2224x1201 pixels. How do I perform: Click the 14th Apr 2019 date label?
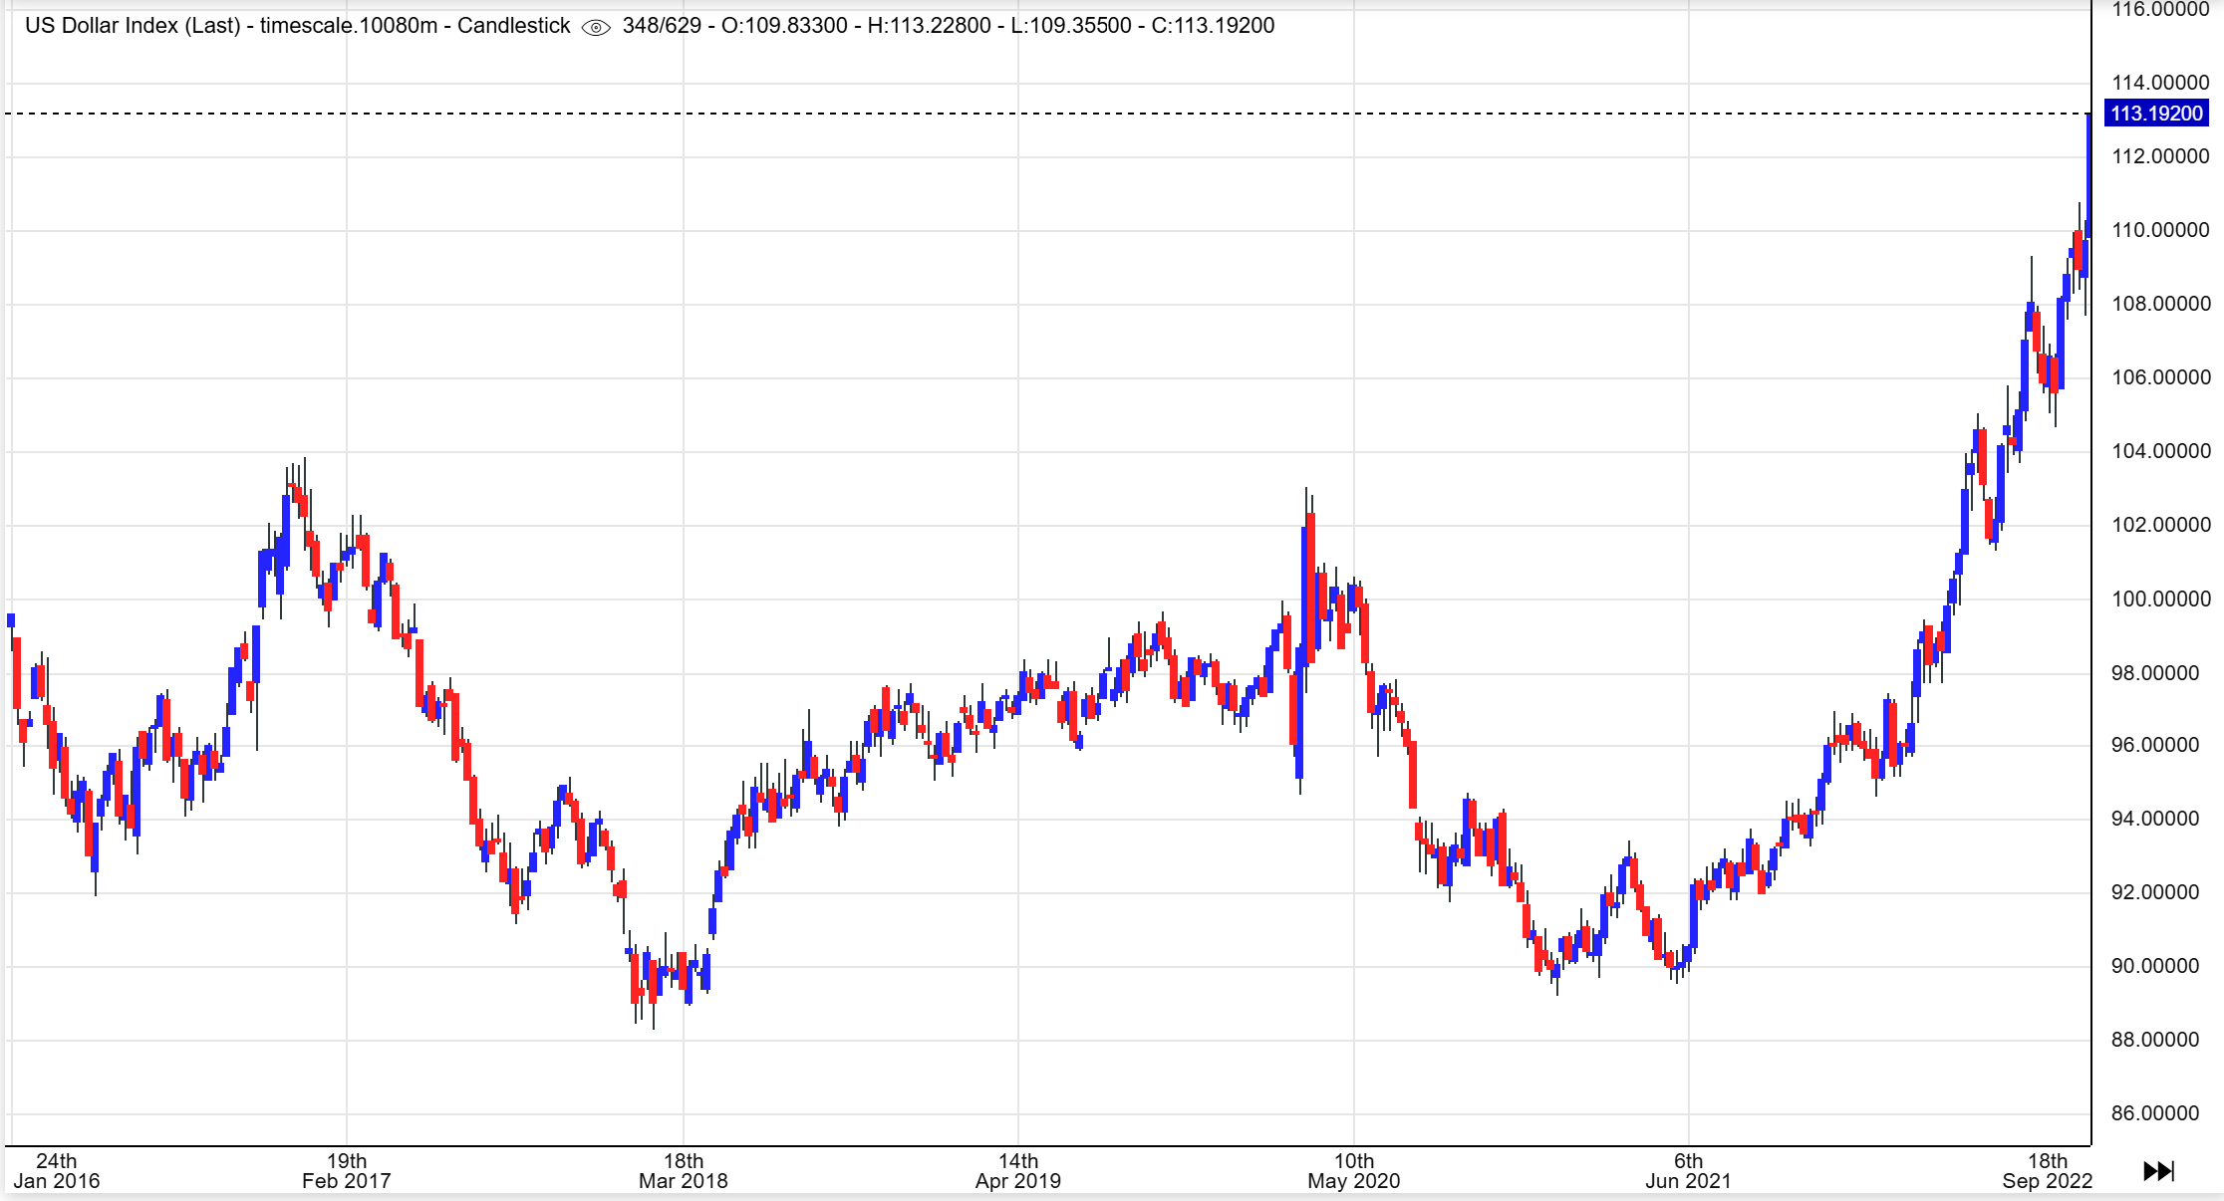tap(1017, 1171)
